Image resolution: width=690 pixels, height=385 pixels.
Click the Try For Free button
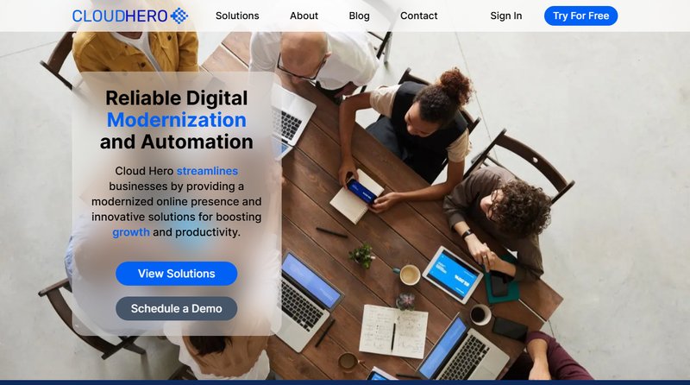pos(580,16)
